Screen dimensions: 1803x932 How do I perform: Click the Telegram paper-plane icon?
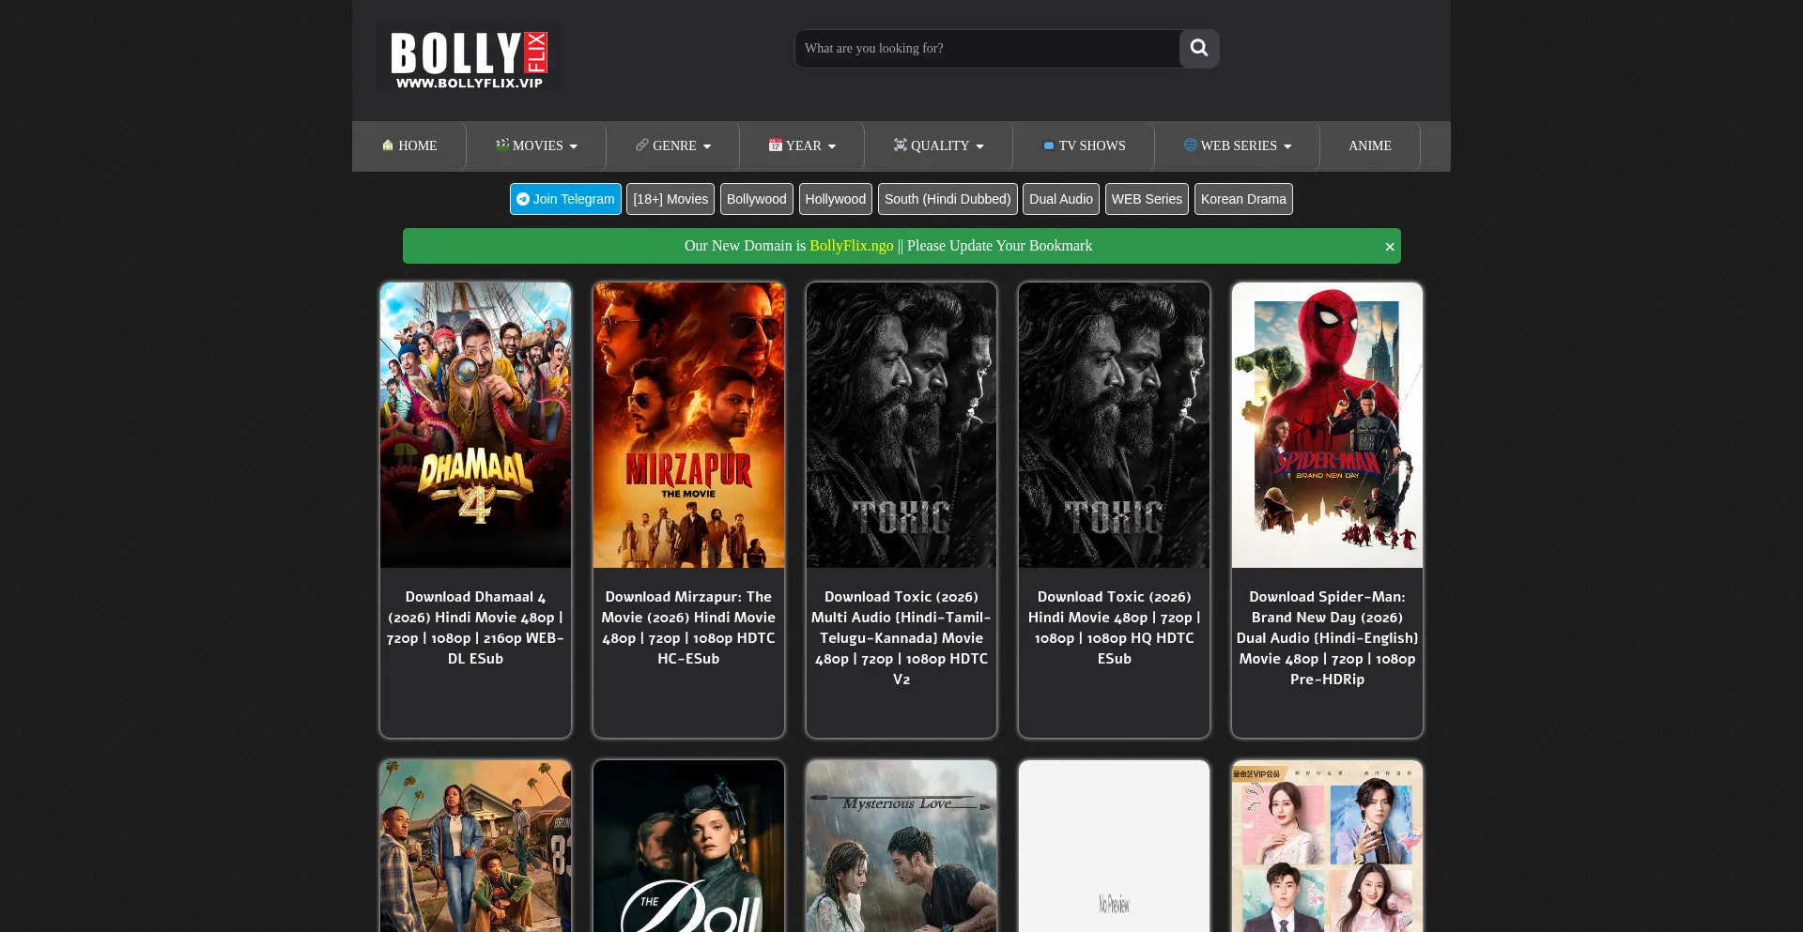(x=523, y=199)
